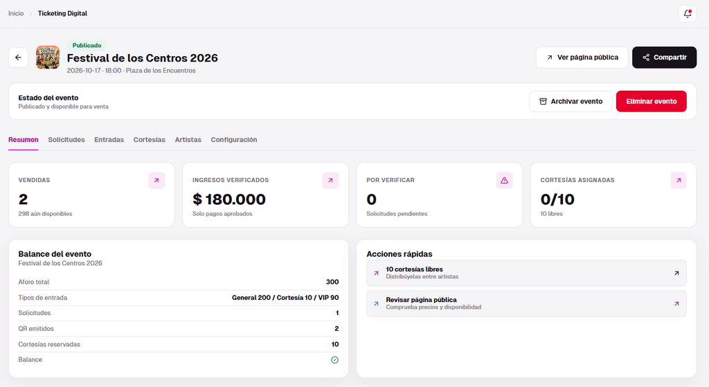Click Aforo total value 300
Screen dimensions: 709x387
pyautogui.click(x=332, y=282)
